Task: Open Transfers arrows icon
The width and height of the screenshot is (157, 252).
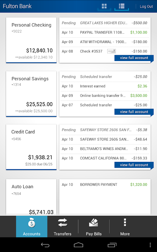Action: pos(63,223)
